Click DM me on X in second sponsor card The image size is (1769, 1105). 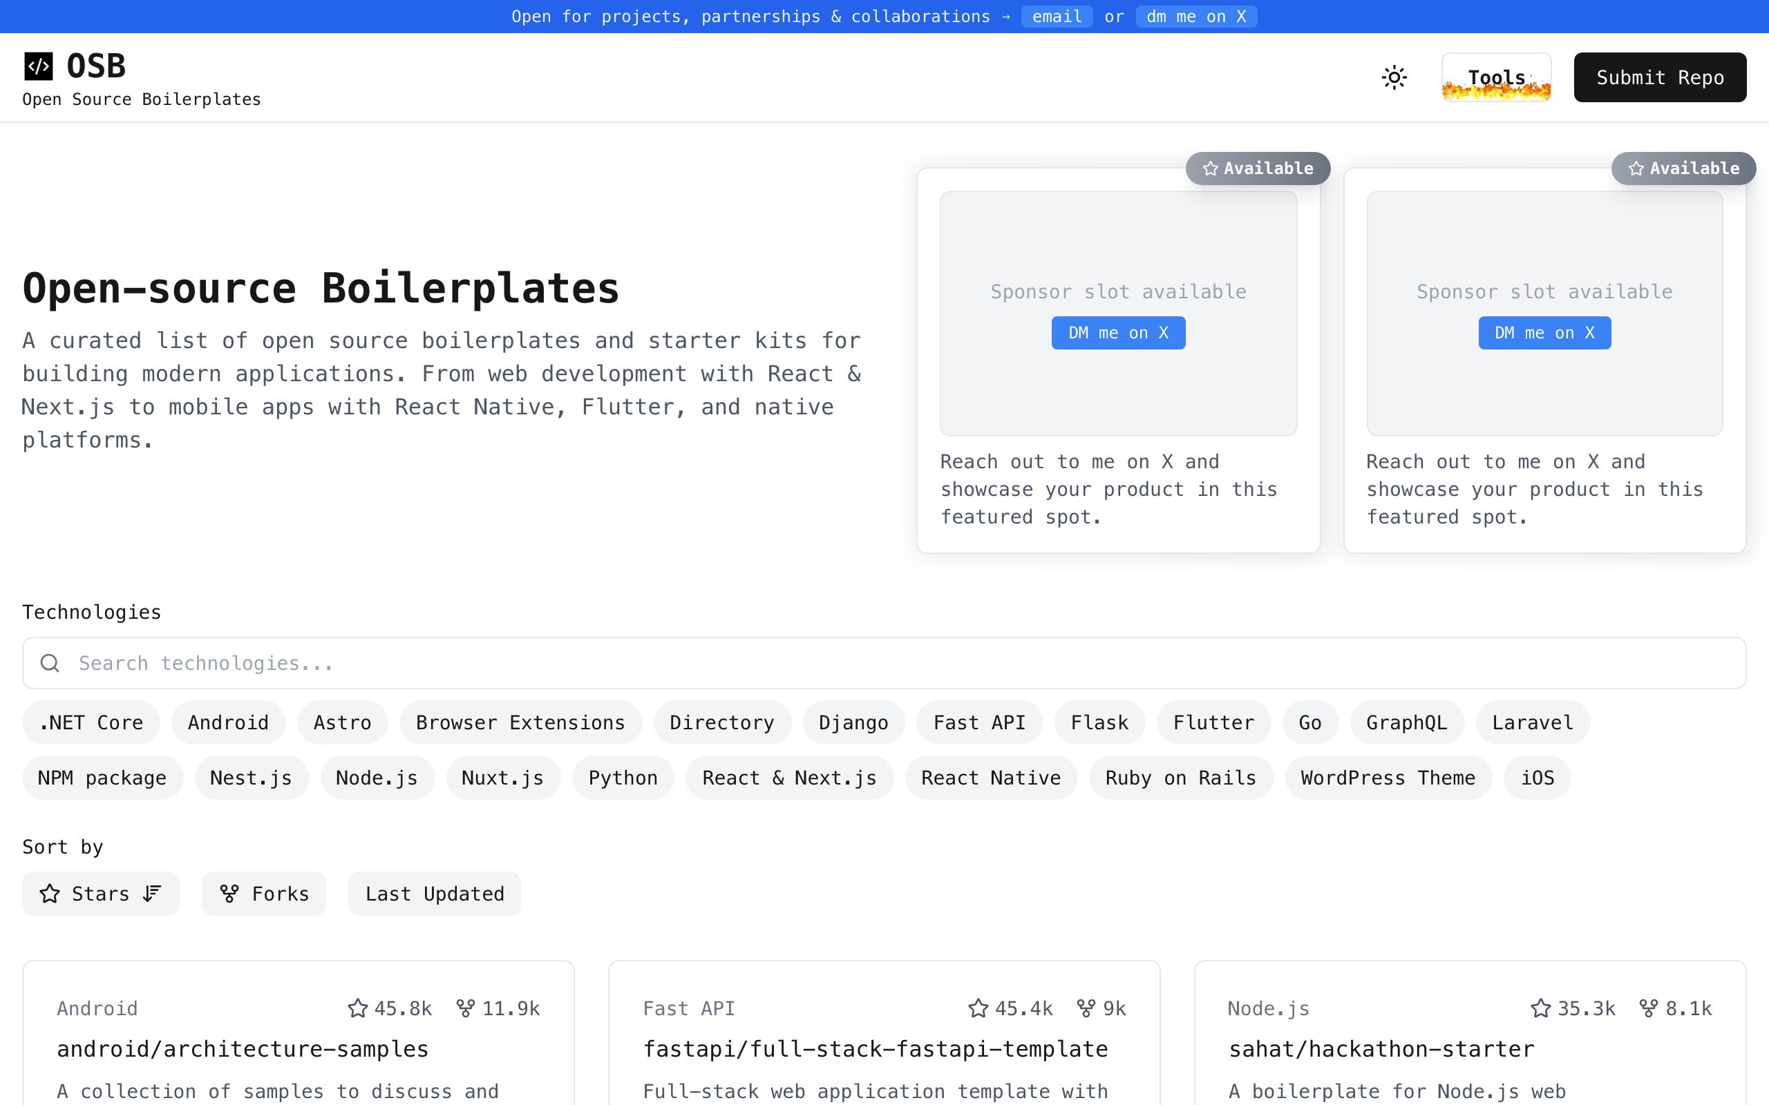point(1544,334)
